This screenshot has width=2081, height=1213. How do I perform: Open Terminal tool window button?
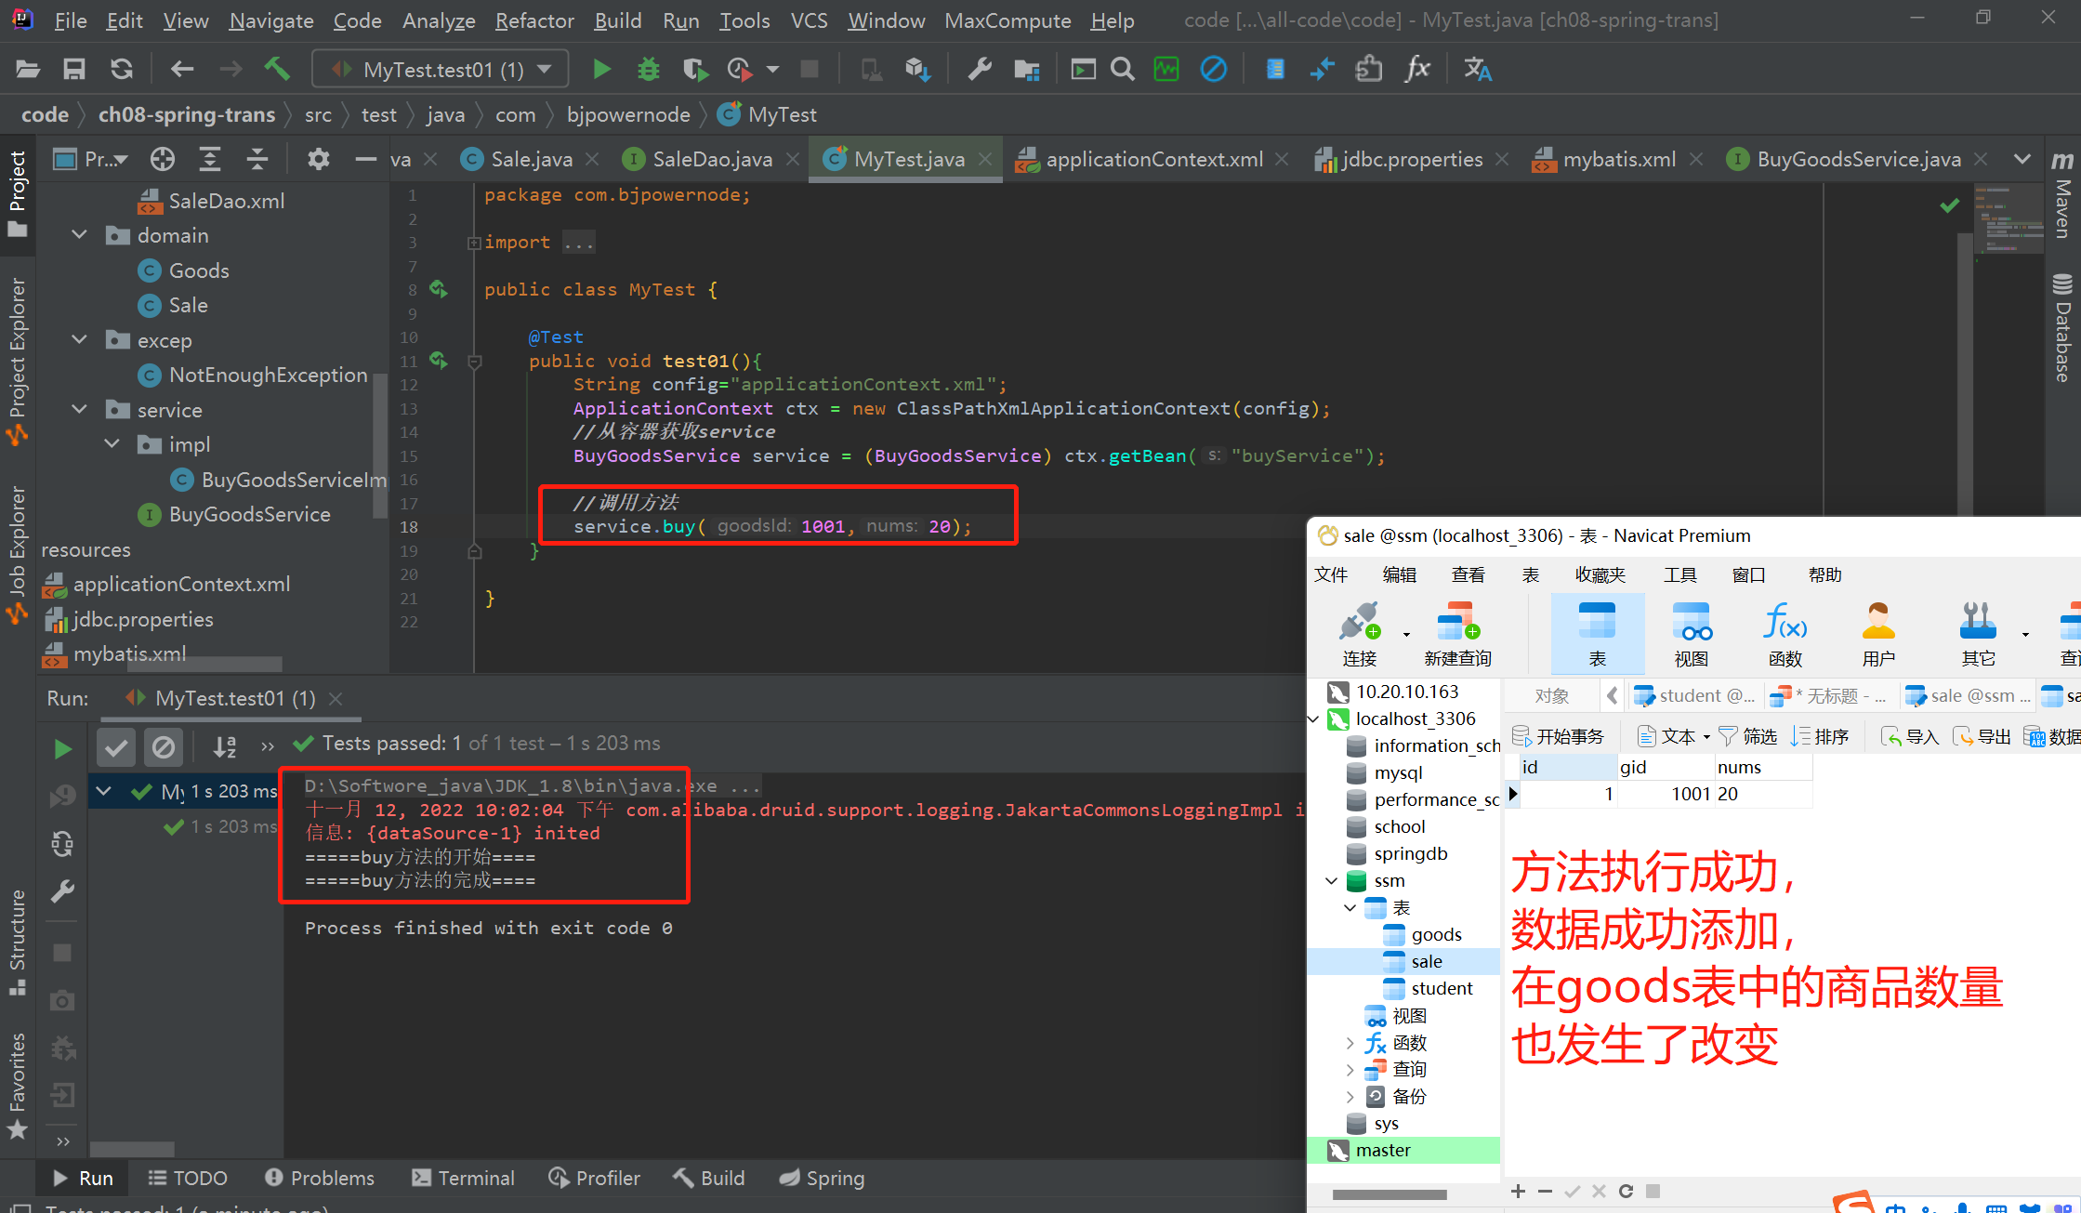(463, 1178)
